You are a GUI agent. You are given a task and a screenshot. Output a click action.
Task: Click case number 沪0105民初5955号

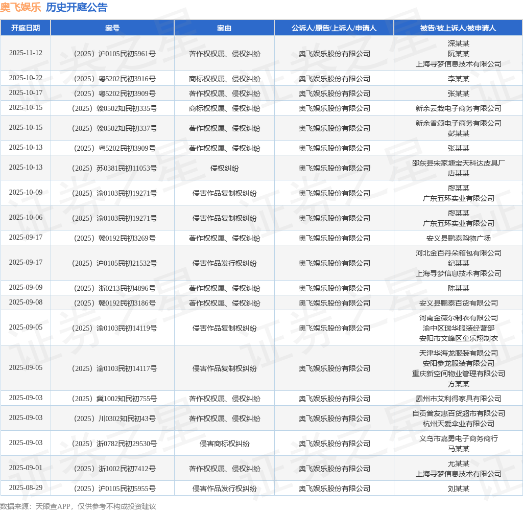114,489
